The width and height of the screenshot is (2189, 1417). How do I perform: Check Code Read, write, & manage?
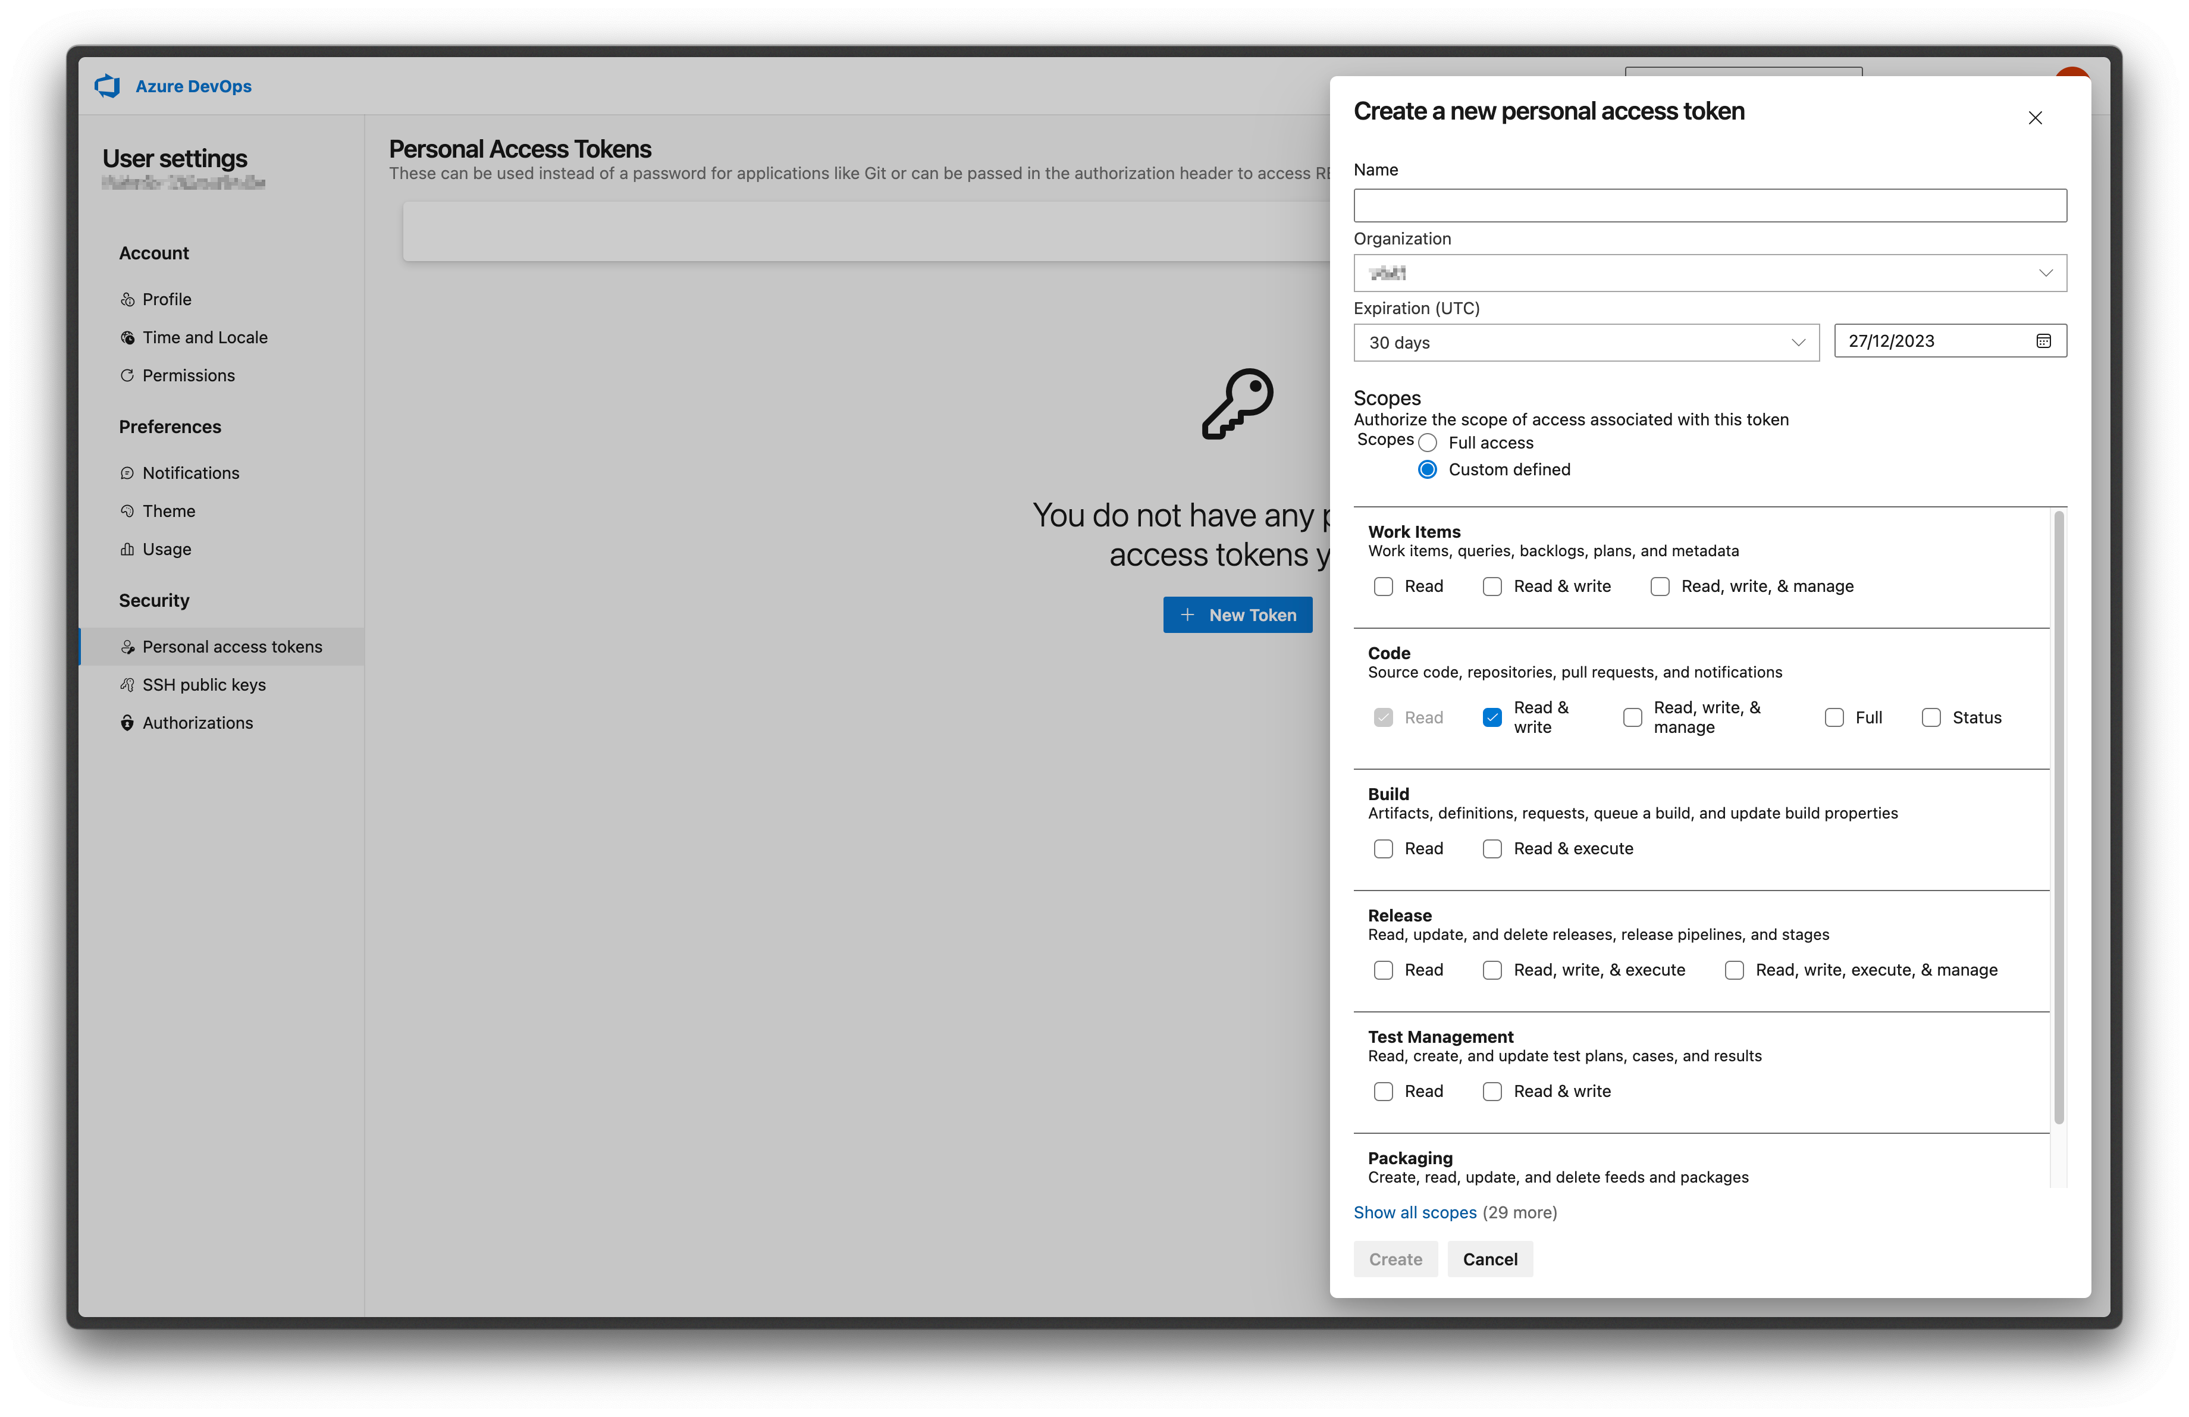(1633, 717)
